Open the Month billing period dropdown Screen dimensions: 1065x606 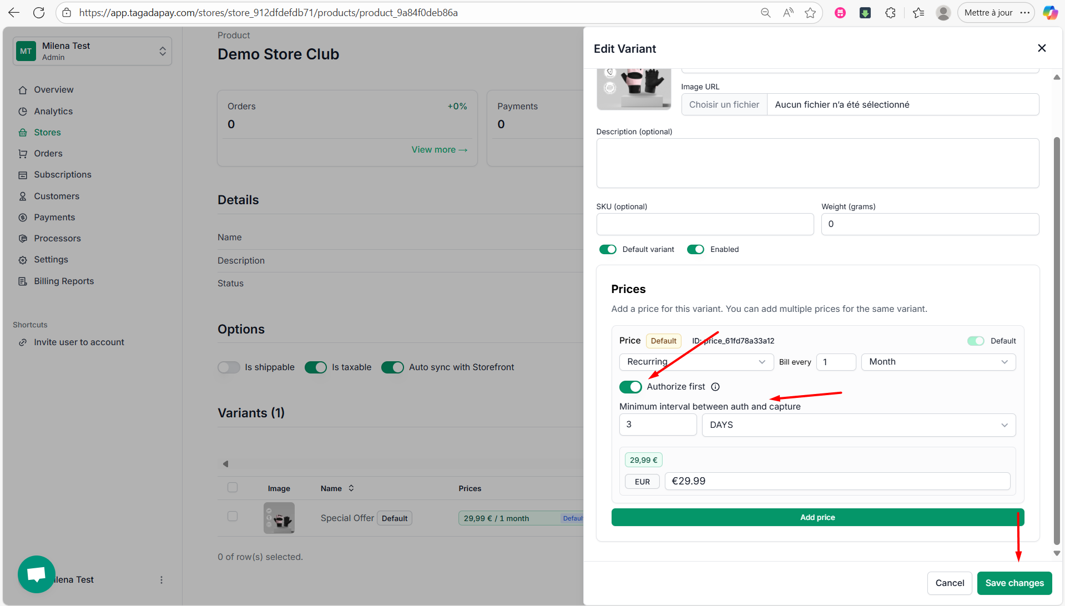click(x=938, y=362)
